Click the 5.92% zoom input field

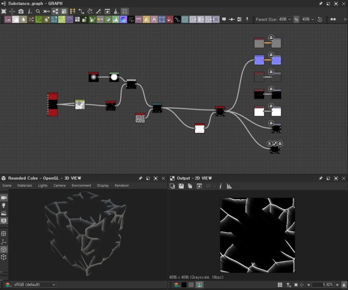323,285
